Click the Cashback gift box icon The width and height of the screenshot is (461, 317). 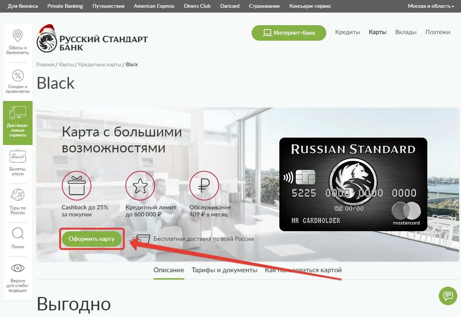(77, 186)
